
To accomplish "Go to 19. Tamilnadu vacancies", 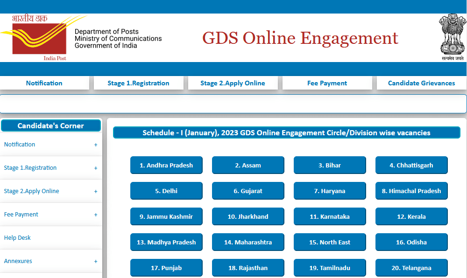I will pyautogui.click(x=330, y=268).
